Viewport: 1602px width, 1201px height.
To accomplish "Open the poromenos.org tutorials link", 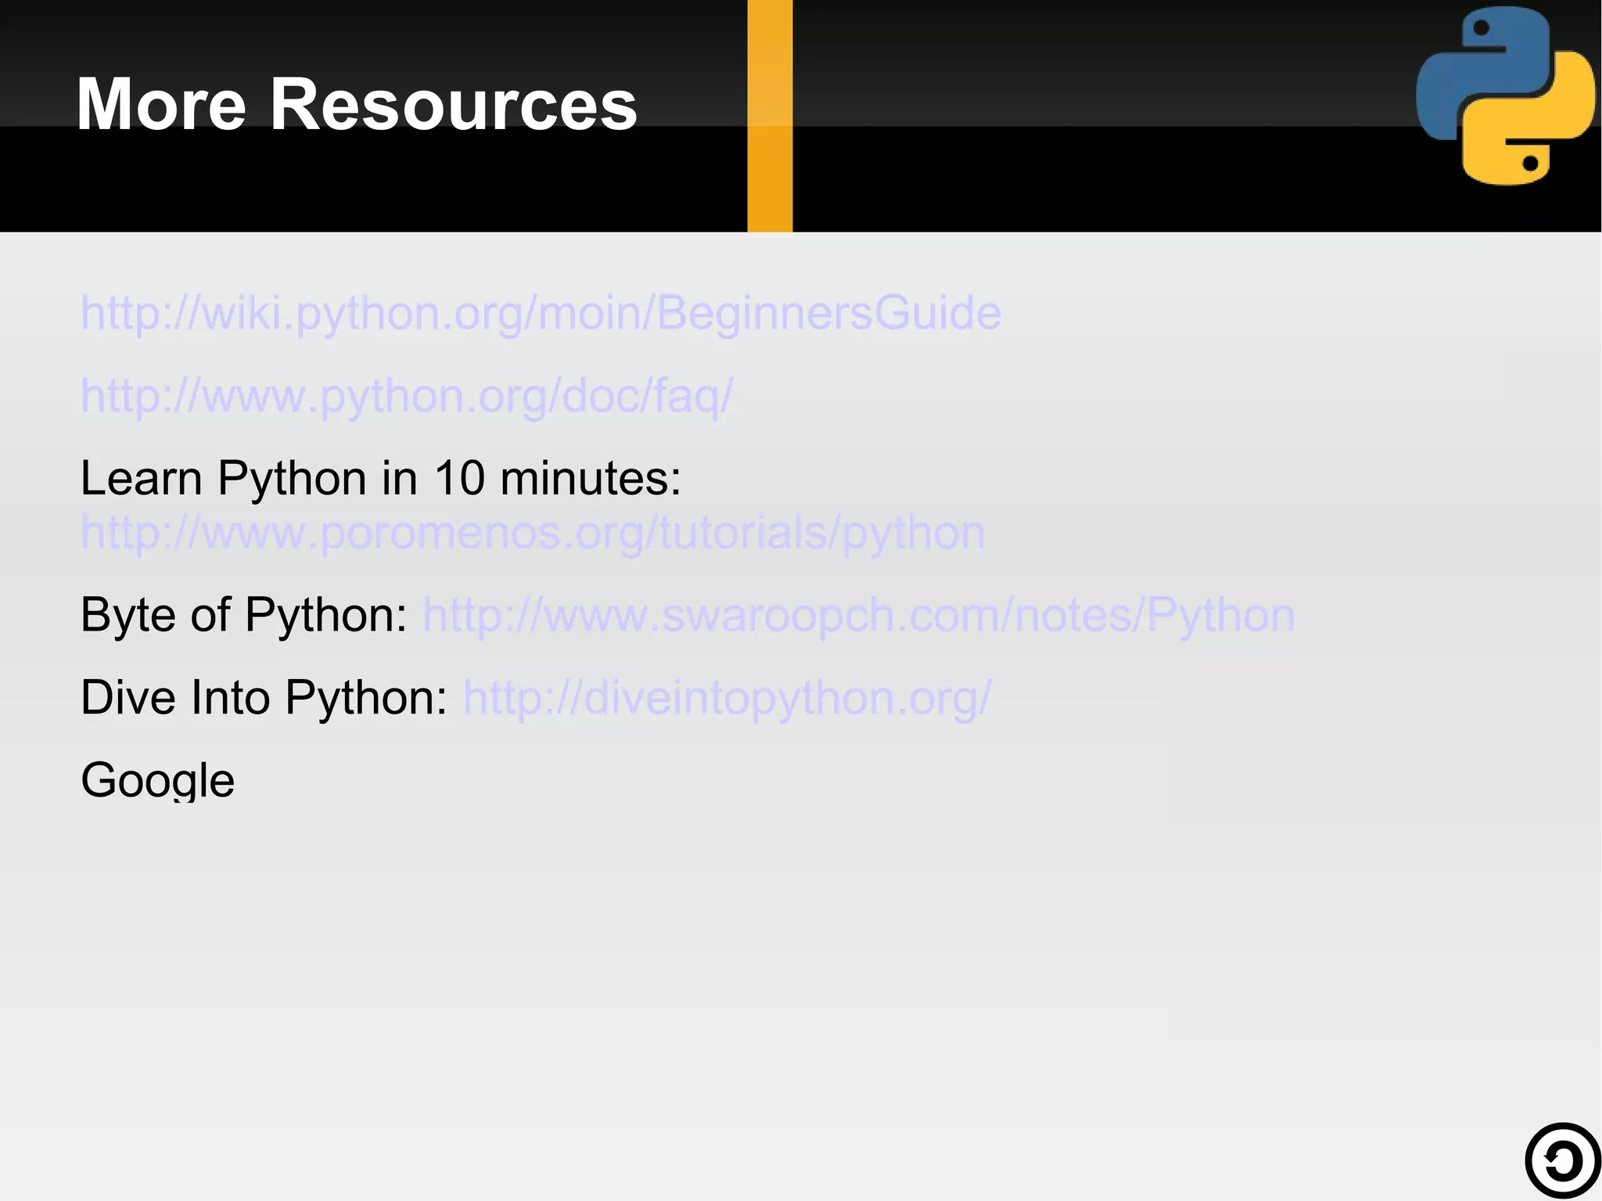I will pyautogui.click(x=533, y=533).
